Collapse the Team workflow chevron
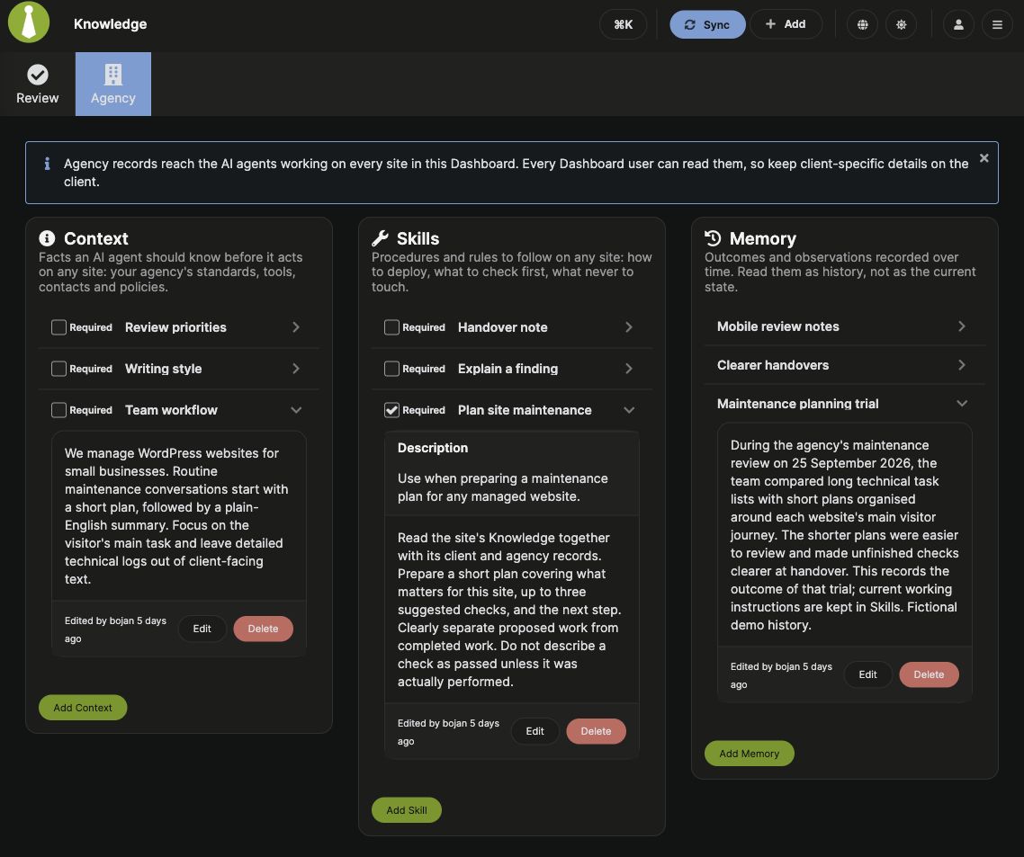 tap(296, 410)
